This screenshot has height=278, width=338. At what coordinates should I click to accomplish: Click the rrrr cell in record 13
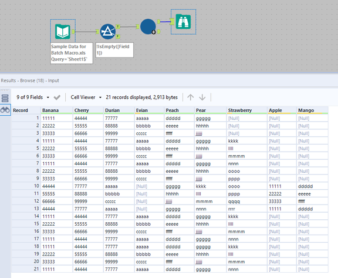(247, 209)
